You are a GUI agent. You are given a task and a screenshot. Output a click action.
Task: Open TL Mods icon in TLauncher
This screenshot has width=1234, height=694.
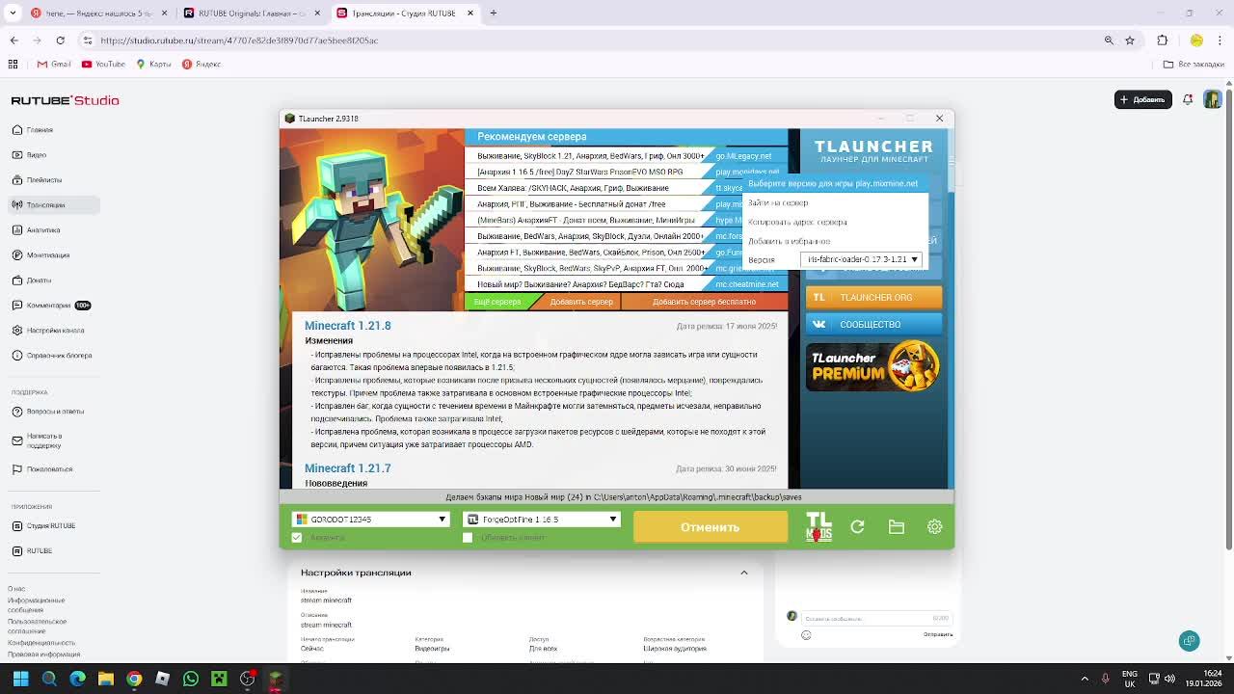pyautogui.click(x=818, y=527)
